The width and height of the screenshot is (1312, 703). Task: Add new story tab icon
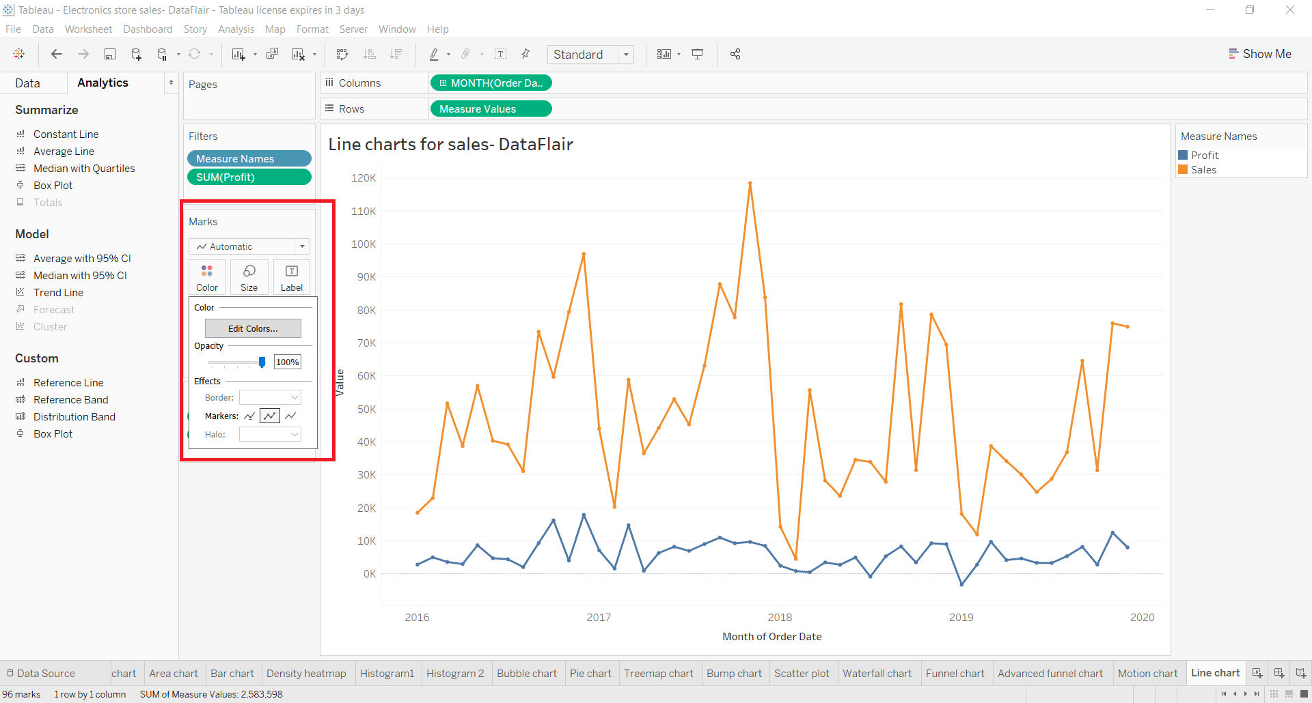(x=1301, y=673)
